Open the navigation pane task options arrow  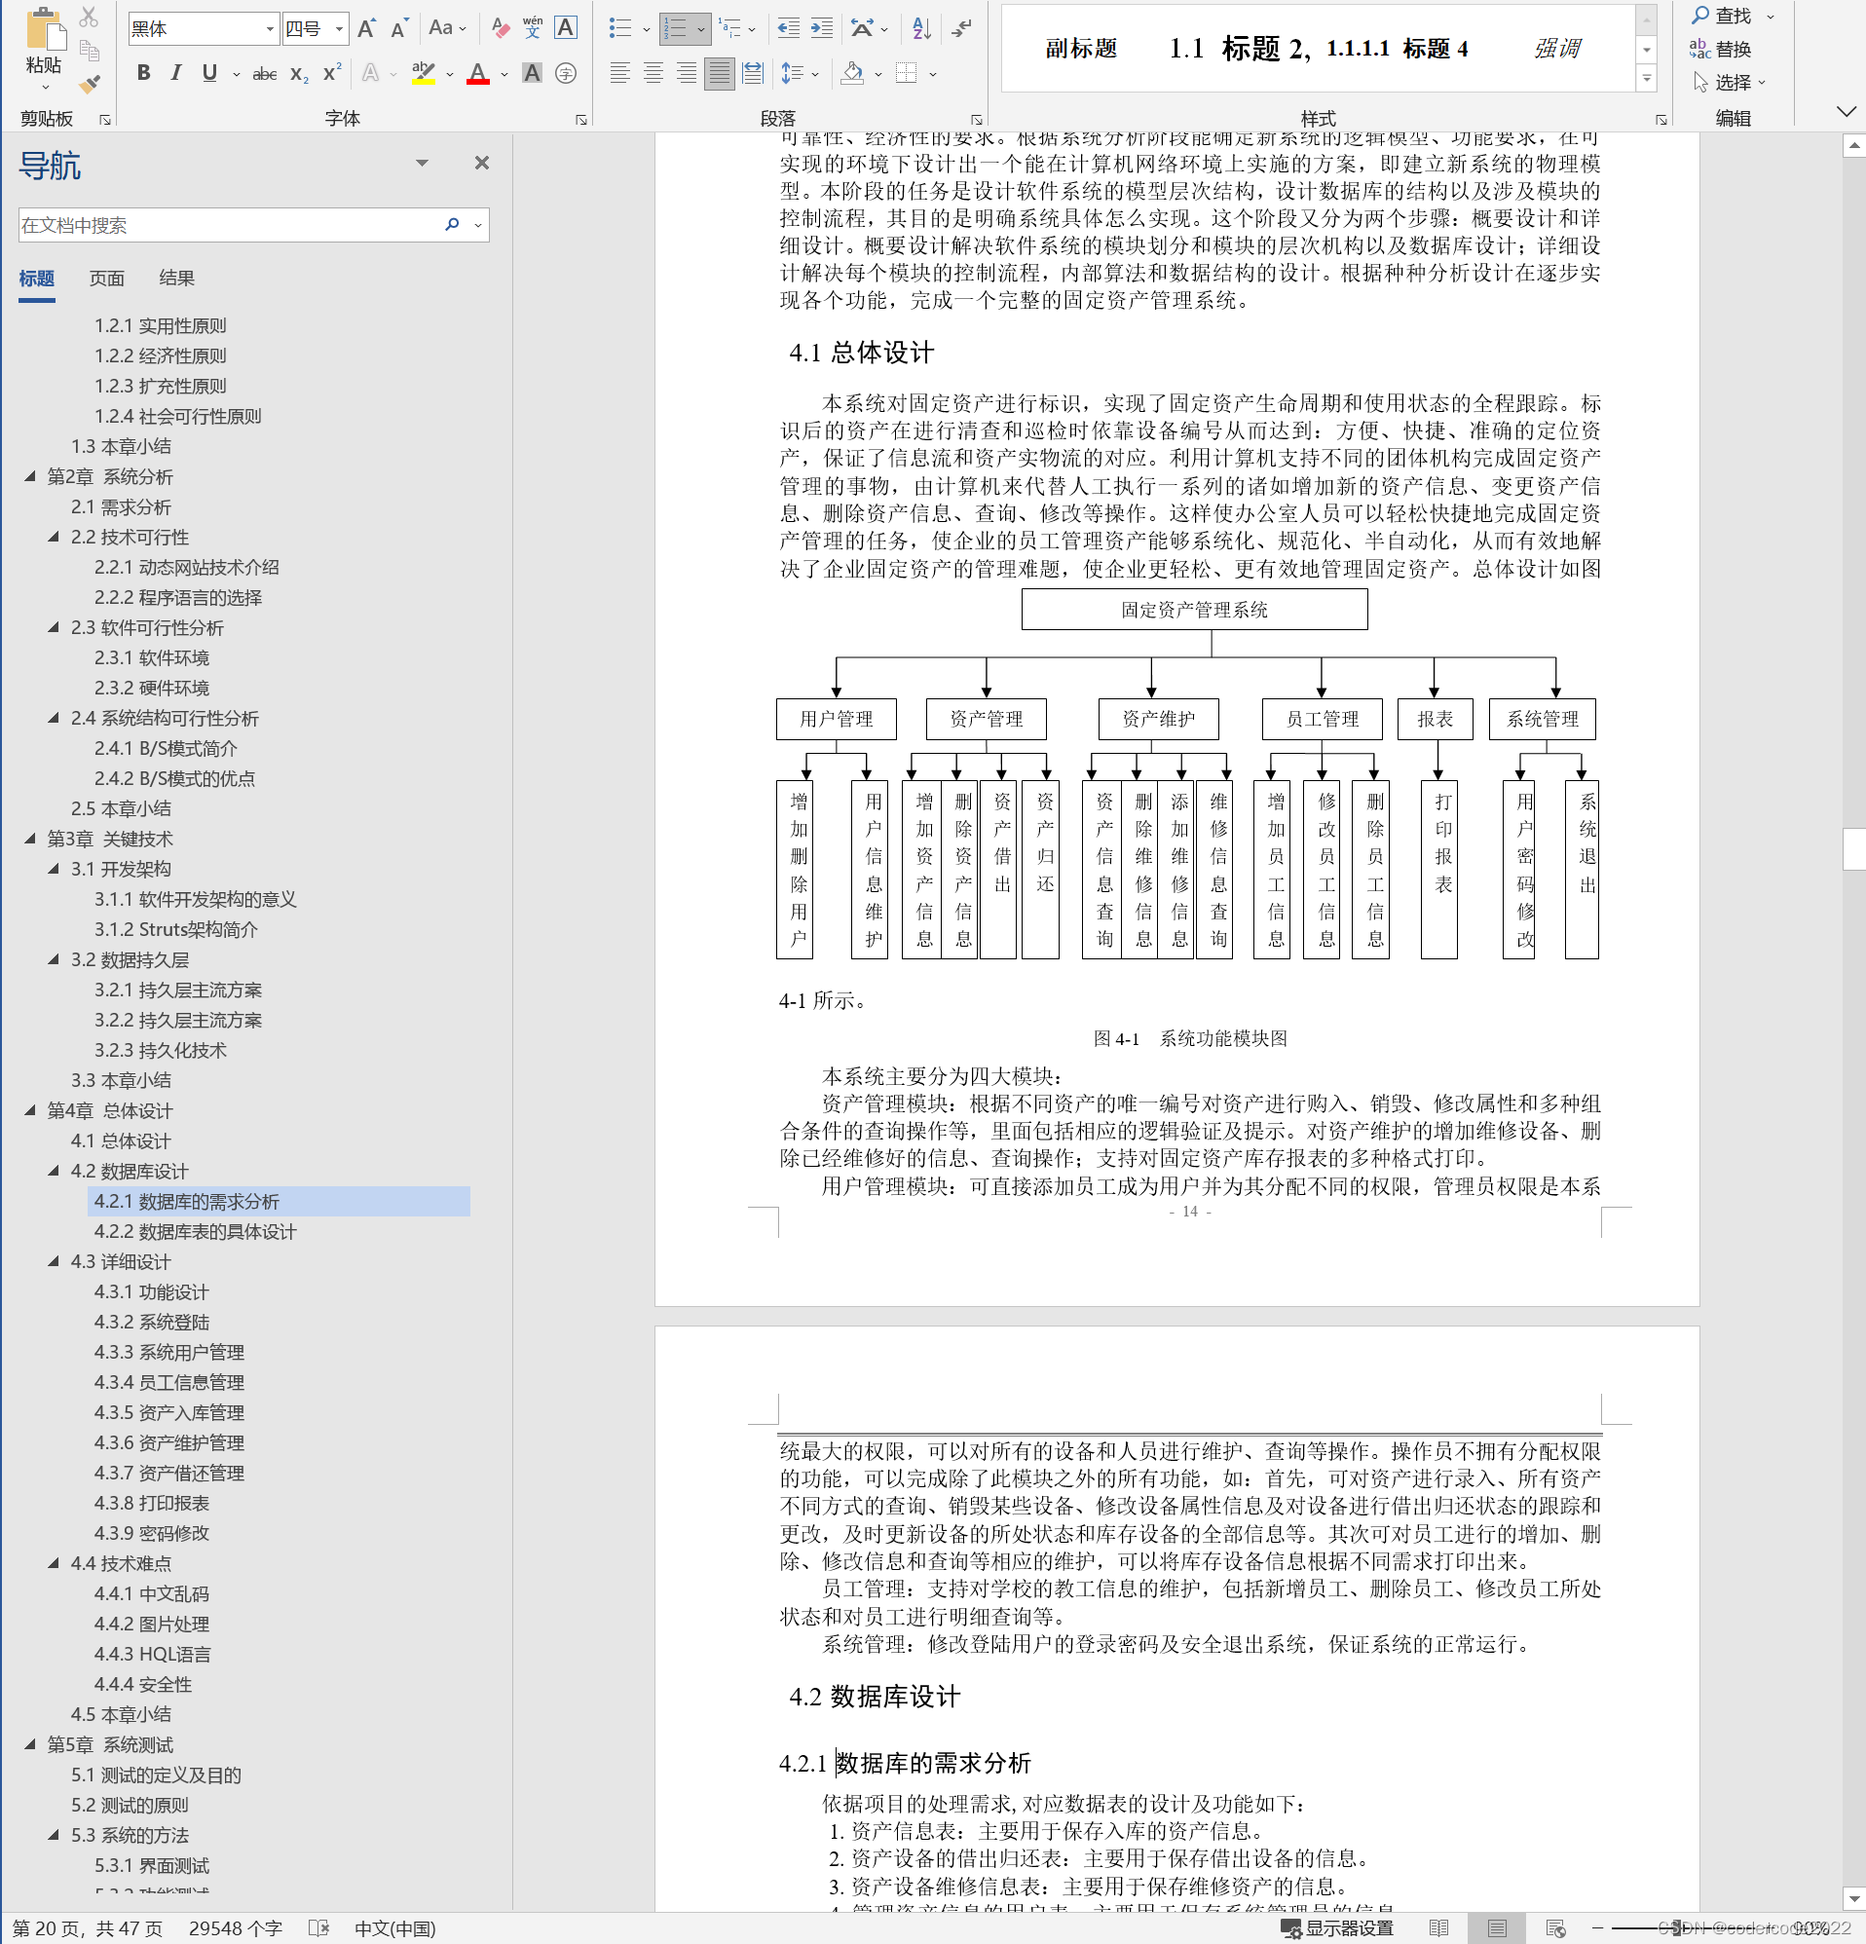[422, 164]
